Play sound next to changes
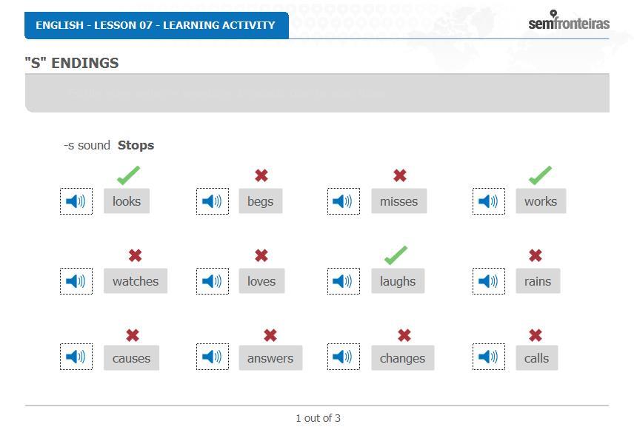 coord(344,357)
